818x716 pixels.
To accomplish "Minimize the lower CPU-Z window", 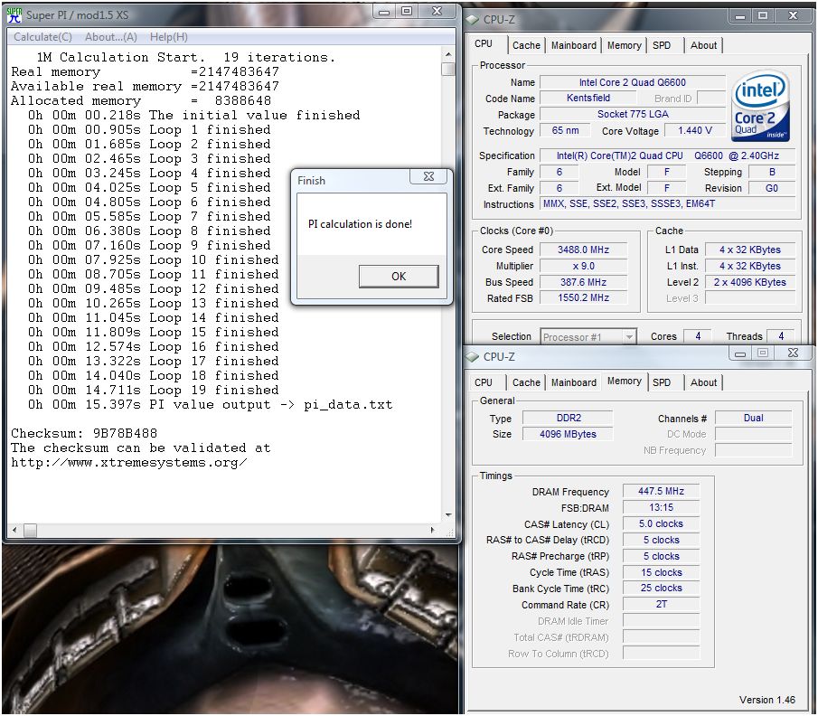I will 739,353.
